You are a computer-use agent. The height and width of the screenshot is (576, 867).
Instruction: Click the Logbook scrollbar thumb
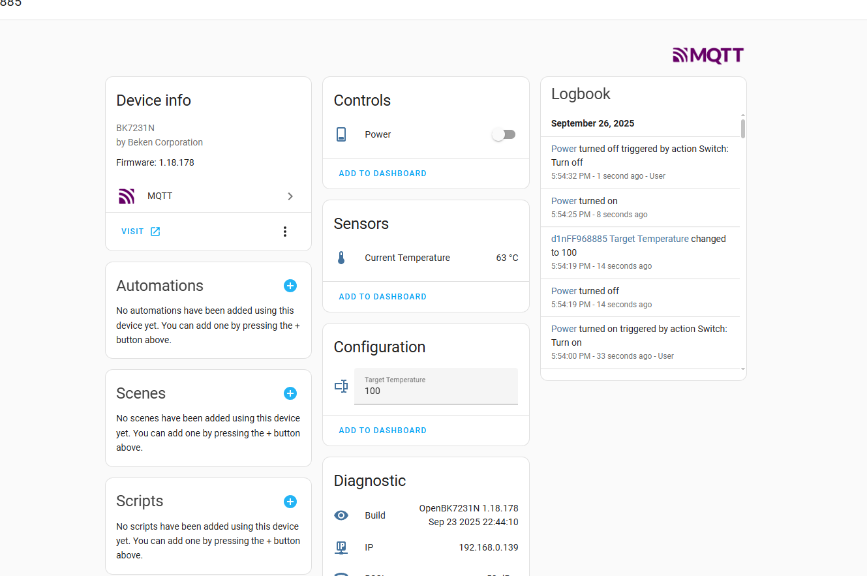click(743, 129)
